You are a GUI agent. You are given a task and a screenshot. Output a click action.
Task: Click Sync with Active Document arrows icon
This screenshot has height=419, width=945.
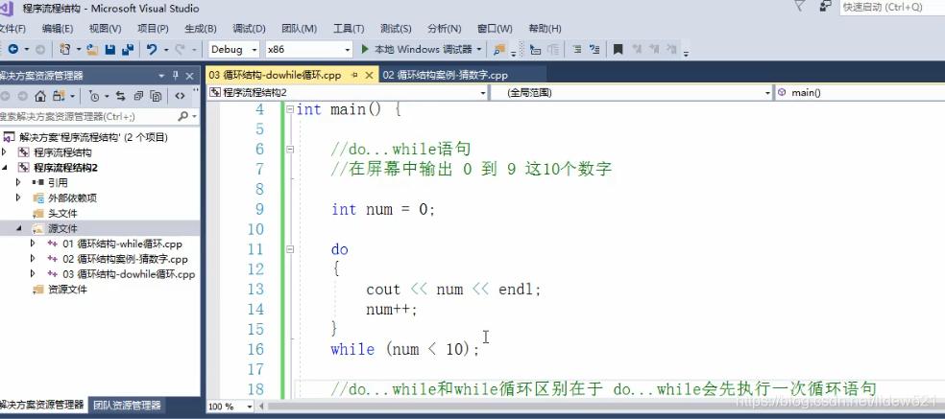click(121, 96)
